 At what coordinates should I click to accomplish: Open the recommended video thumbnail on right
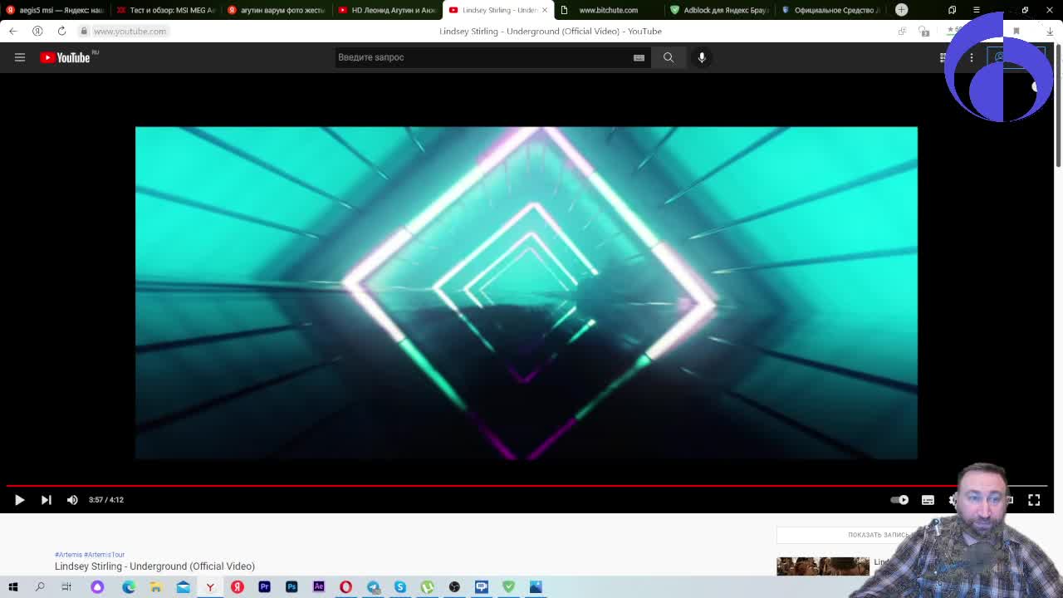822,566
